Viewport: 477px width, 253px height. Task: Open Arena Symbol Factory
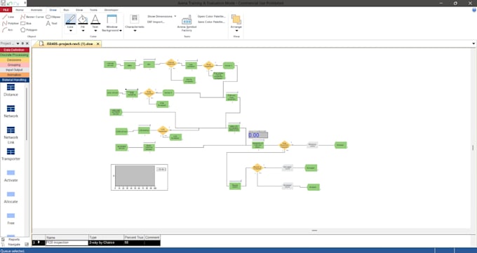click(x=187, y=23)
